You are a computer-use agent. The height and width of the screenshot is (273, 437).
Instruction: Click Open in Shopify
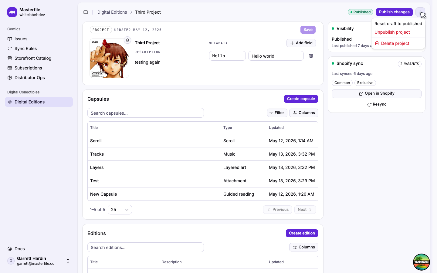click(377, 93)
